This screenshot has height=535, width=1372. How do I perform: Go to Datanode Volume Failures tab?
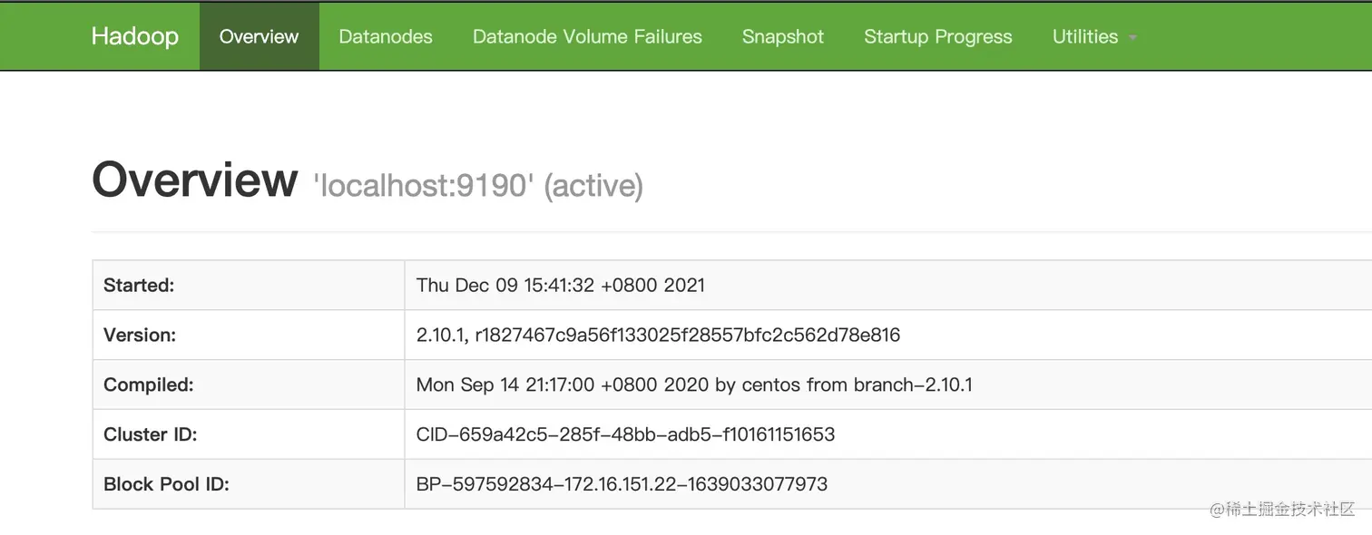click(587, 36)
